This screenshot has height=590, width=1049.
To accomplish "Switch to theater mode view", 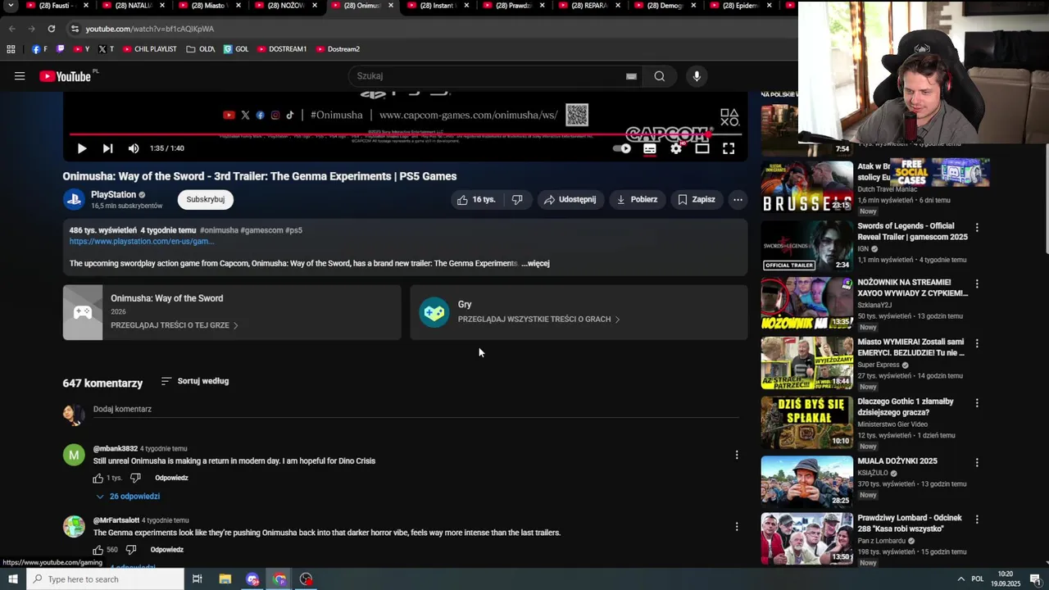I will click(702, 148).
